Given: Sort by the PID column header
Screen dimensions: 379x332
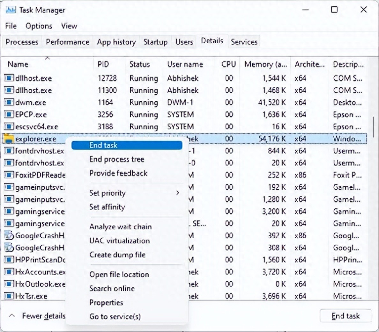Looking at the screenshot, I should (109, 64).
